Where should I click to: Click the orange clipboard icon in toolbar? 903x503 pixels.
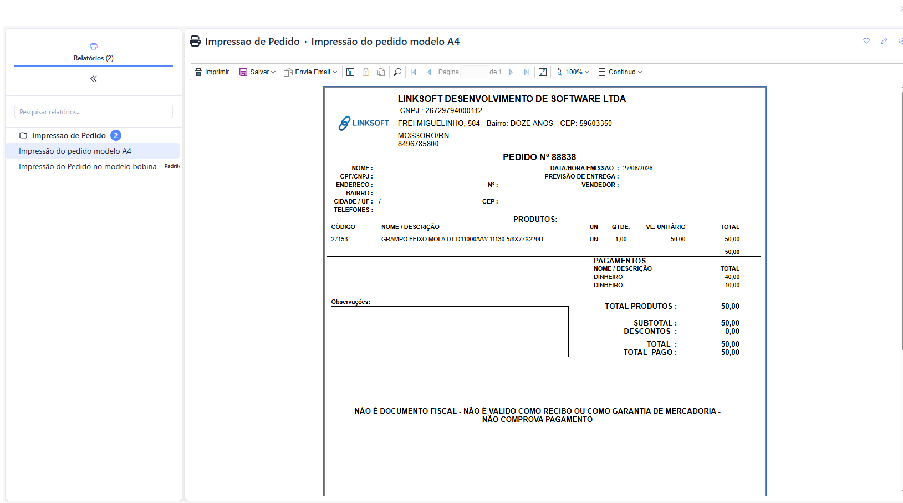click(366, 72)
